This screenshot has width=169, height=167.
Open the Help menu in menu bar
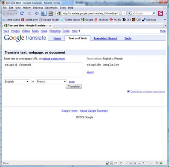(x=71, y=8)
